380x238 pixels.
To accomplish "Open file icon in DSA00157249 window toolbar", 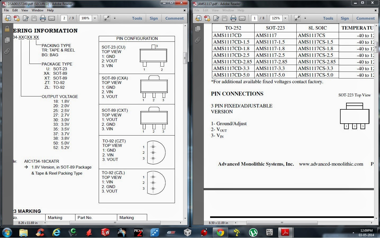I will (8, 18).
